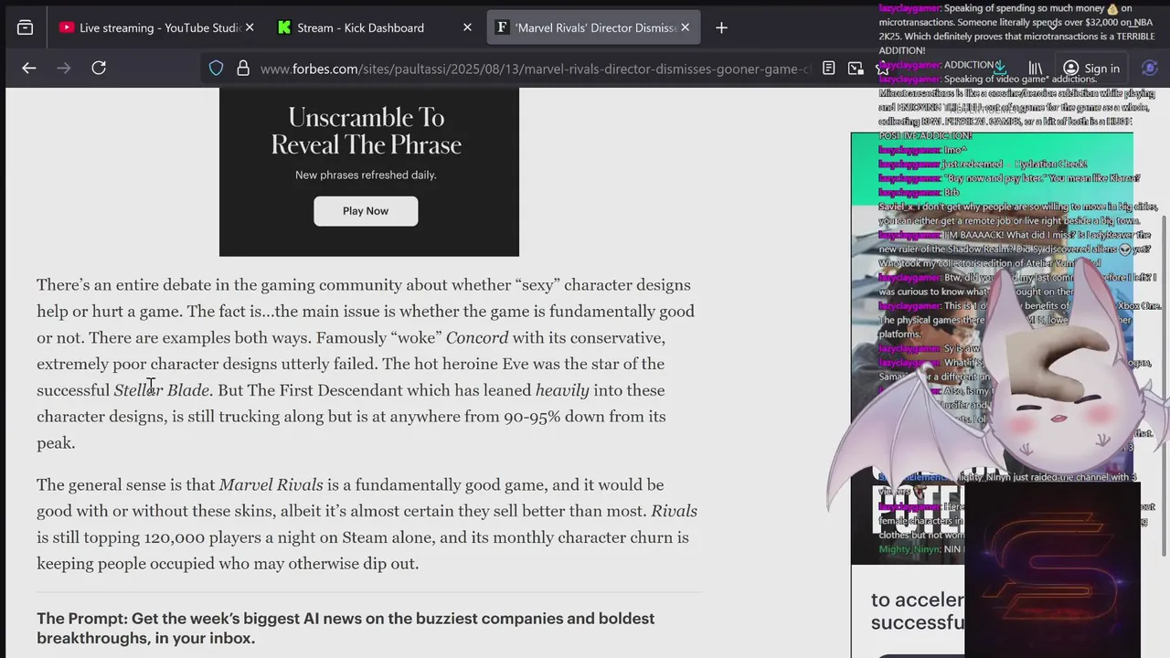The image size is (1170, 658).
Task: Click chat message 'Speaking of spending so much money'
Action: pyautogui.click(x=1016, y=28)
